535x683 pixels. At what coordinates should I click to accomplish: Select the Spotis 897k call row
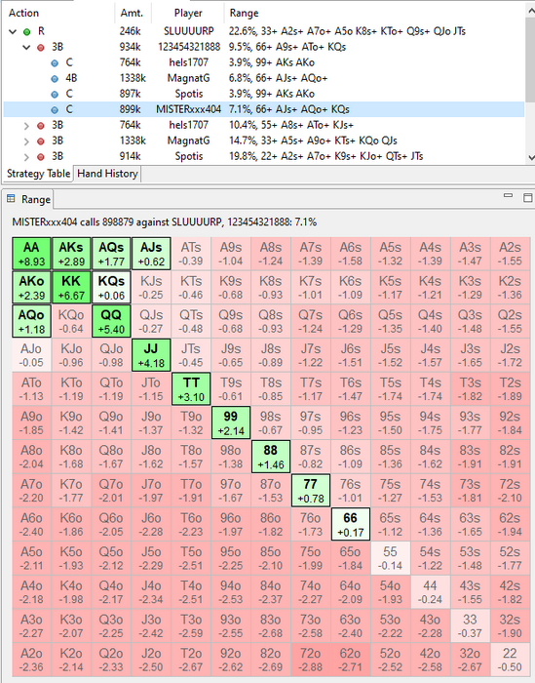pos(264,94)
